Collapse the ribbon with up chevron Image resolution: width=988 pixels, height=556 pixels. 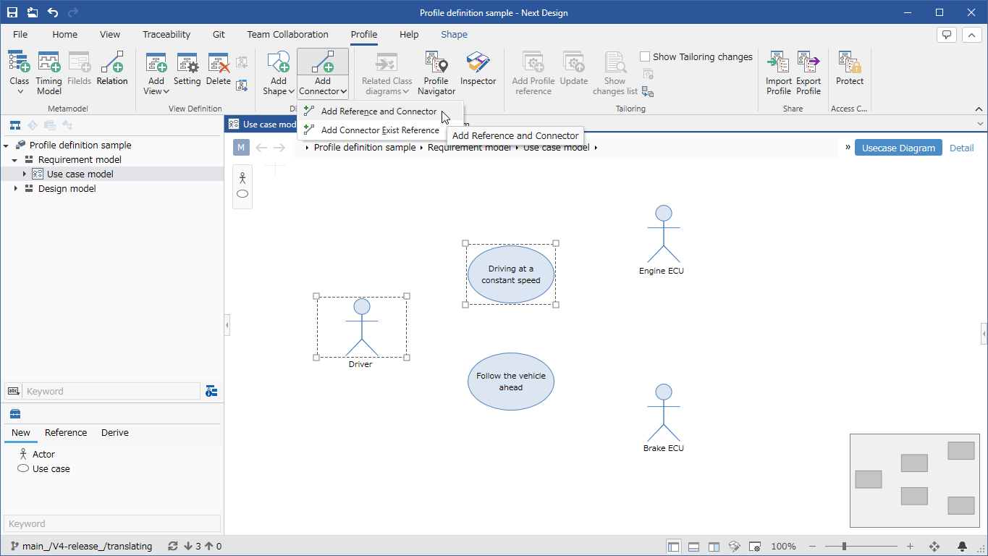pyautogui.click(x=979, y=109)
